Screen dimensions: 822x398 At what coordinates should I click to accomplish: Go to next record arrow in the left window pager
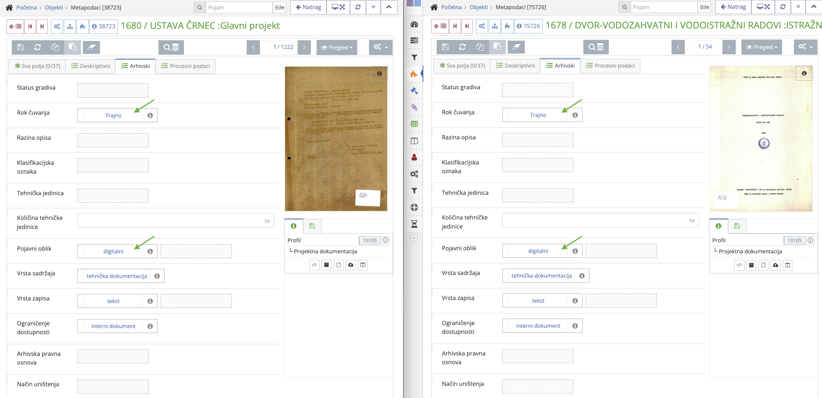304,47
